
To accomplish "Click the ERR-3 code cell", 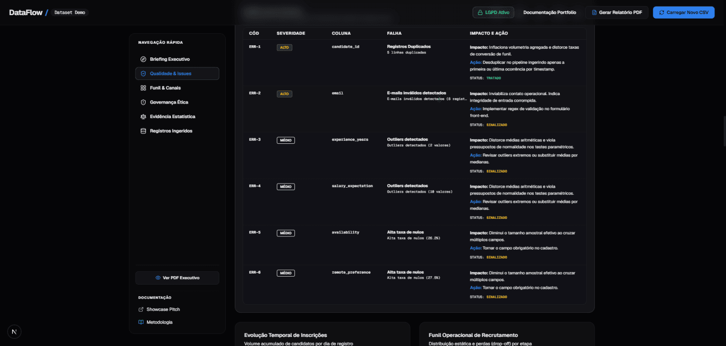I will [255, 139].
